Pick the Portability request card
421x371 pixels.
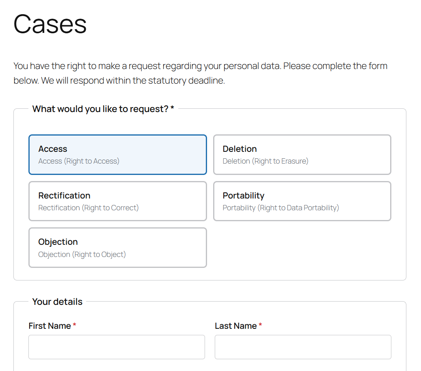point(302,201)
